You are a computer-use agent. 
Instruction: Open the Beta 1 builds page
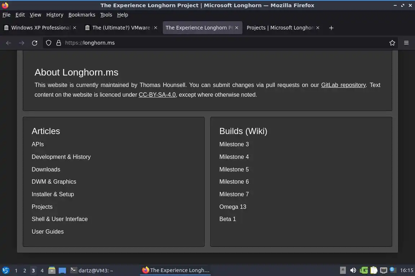coord(228,219)
